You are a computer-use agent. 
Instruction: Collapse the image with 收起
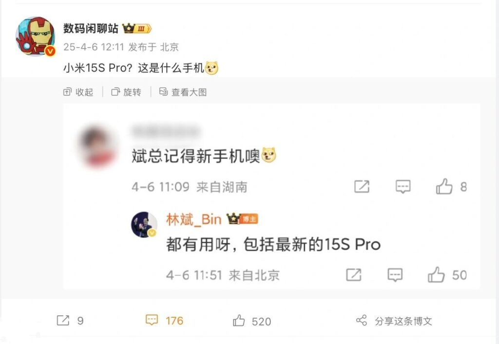(x=78, y=92)
